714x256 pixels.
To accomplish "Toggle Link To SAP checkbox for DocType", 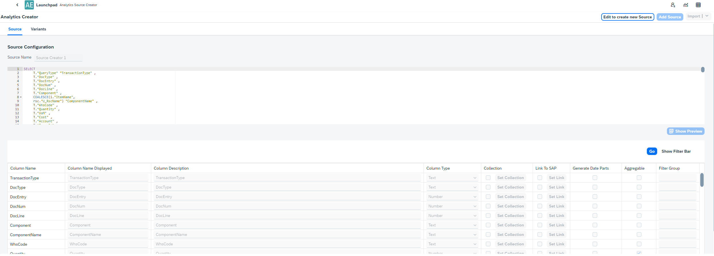I will click(540, 187).
